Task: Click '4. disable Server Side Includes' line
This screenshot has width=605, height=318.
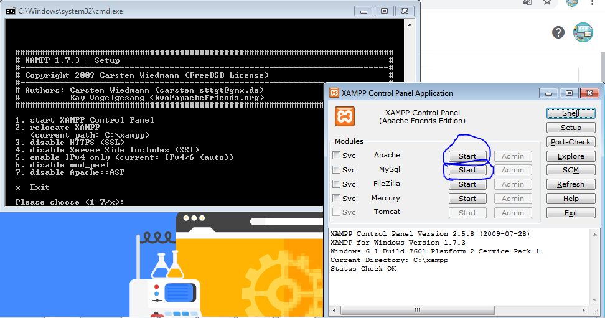Action: (x=107, y=149)
